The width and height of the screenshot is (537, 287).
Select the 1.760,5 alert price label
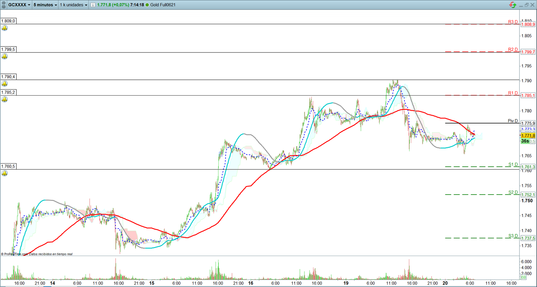tap(8, 166)
